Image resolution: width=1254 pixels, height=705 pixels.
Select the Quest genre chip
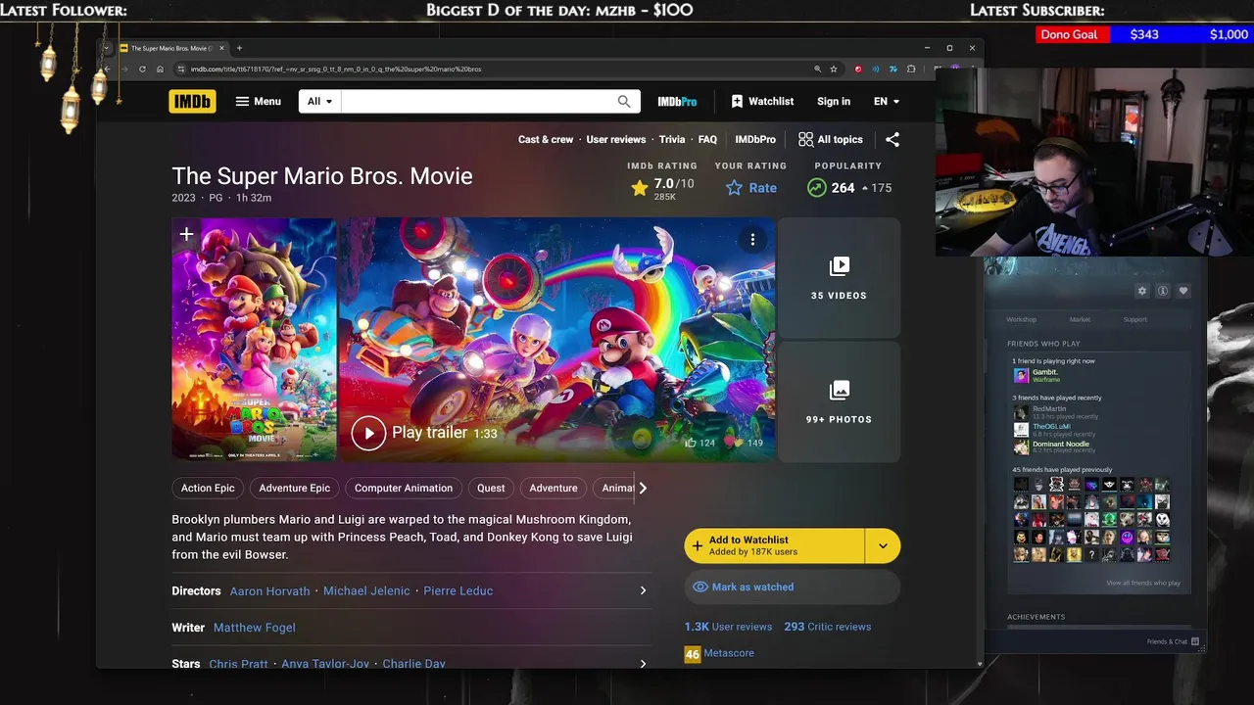click(x=491, y=488)
